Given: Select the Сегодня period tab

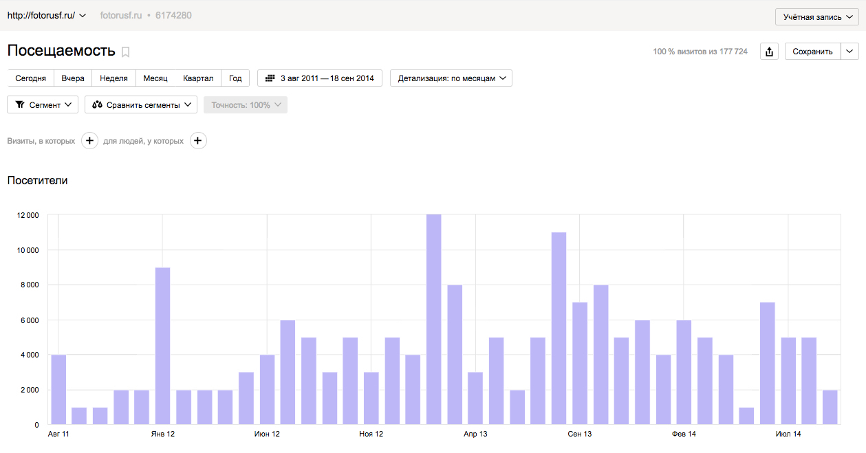Looking at the screenshot, I should [30, 78].
